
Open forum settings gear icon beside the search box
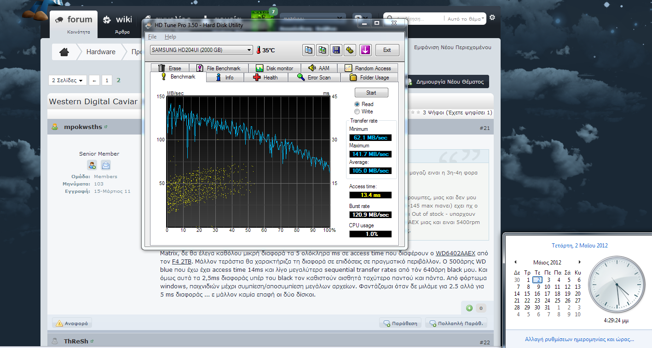click(x=492, y=17)
